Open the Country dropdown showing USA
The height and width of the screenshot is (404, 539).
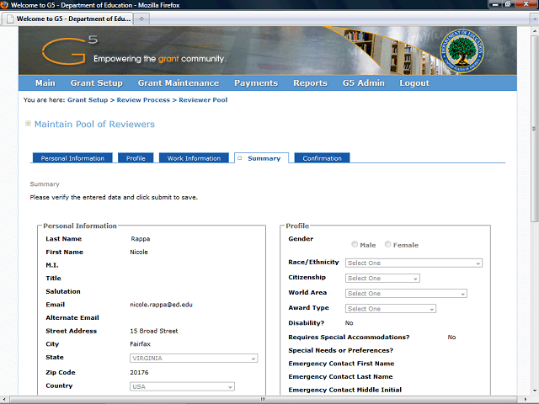click(182, 386)
